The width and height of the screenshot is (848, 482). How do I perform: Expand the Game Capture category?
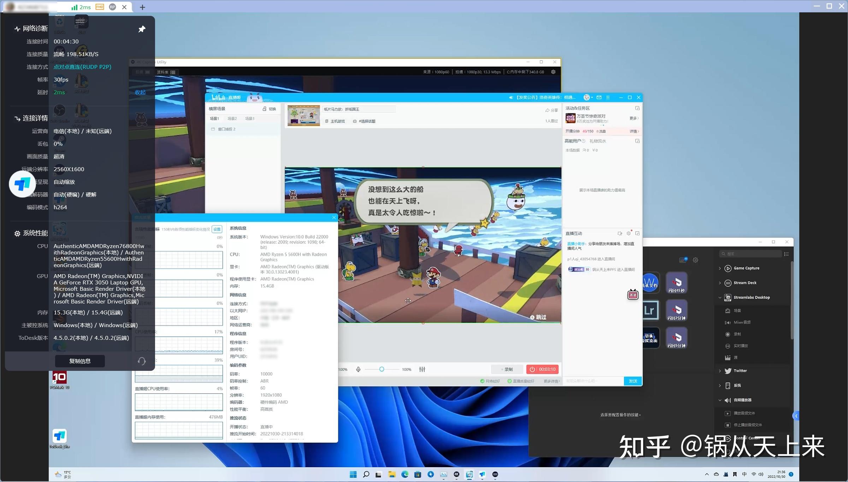(720, 268)
